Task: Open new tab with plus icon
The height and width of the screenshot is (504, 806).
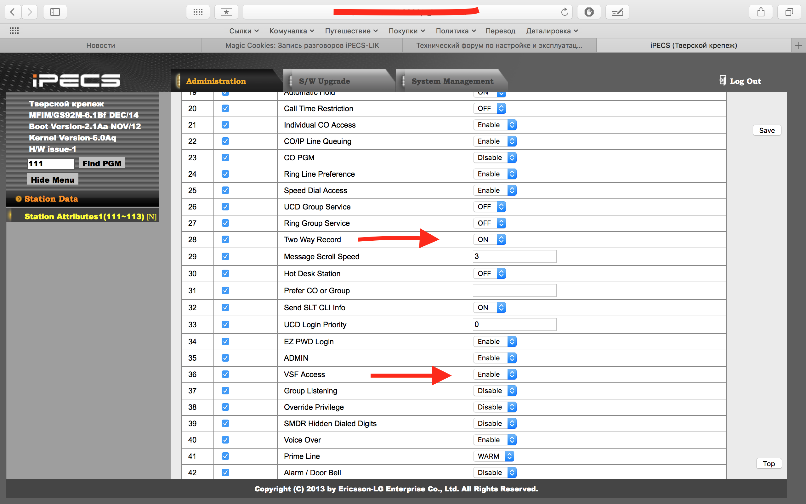Action: click(x=798, y=46)
